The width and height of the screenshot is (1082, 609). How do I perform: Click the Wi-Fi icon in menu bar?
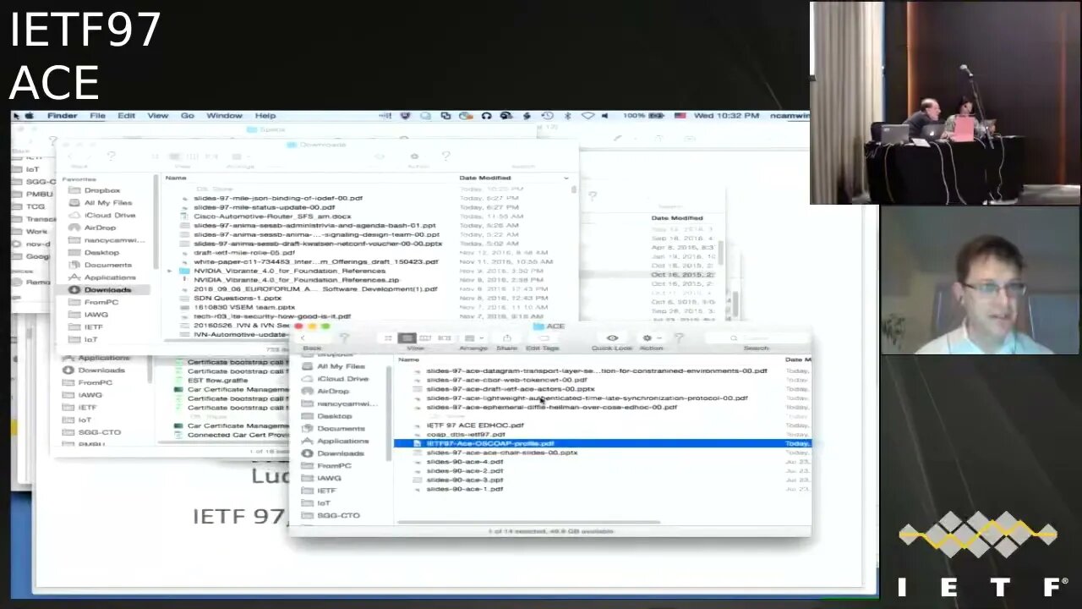click(x=587, y=116)
